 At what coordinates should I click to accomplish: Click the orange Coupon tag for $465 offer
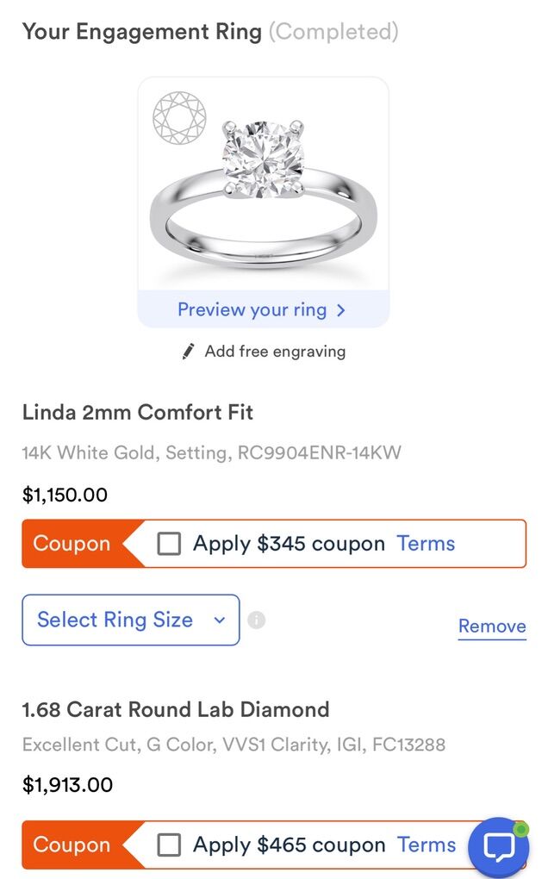click(x=72, y=845)
